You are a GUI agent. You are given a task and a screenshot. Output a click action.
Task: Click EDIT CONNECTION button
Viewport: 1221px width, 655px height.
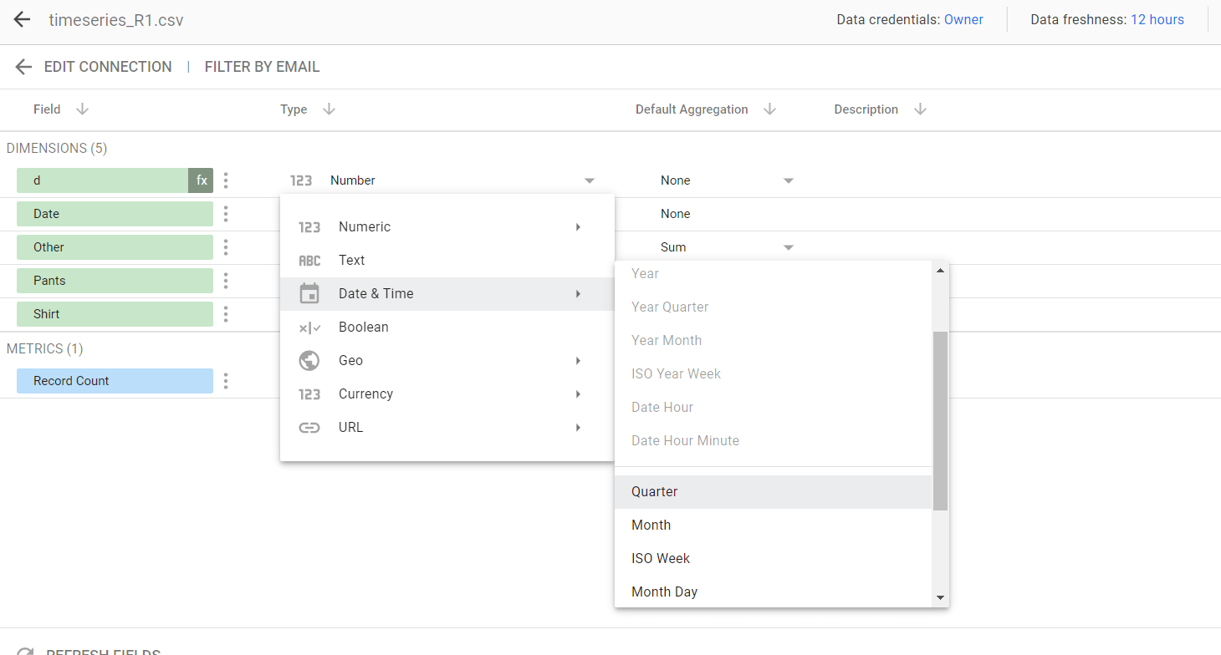click(x=107, y=67)
